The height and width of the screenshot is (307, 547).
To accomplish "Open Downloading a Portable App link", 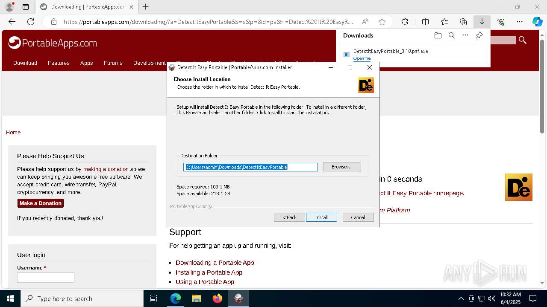I will click(215, 263).
